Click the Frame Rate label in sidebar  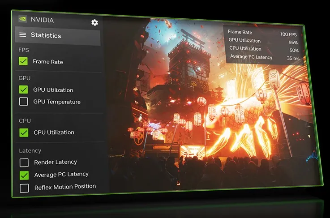tap(48, 62)
